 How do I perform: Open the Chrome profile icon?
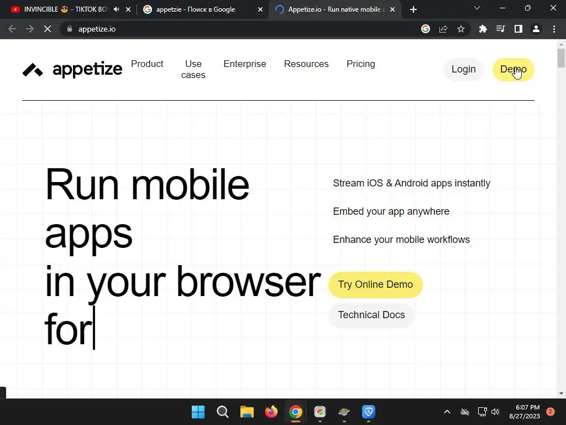click(x=536, y=29)
